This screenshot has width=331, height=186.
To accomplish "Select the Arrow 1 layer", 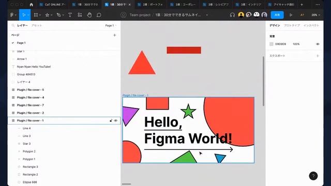I will (x=64, y=59).
